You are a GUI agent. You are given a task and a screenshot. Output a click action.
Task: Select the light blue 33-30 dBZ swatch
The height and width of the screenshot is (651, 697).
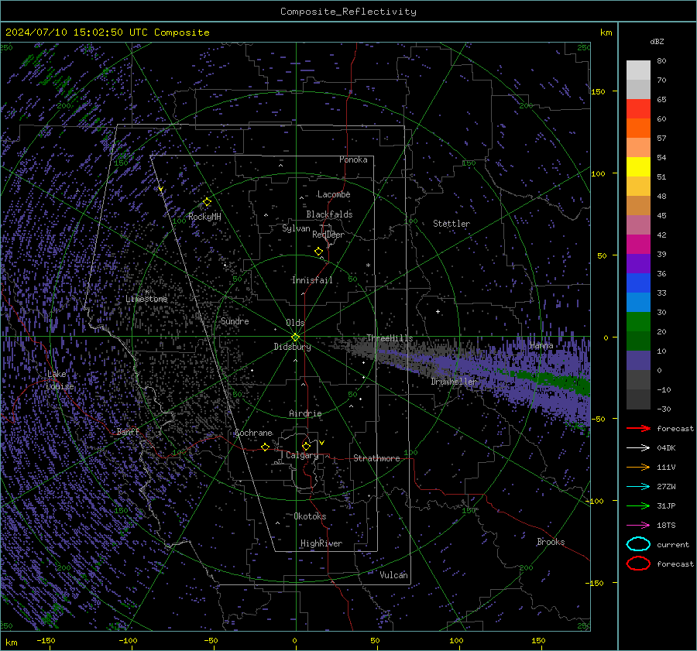click(x=638, y=302)
